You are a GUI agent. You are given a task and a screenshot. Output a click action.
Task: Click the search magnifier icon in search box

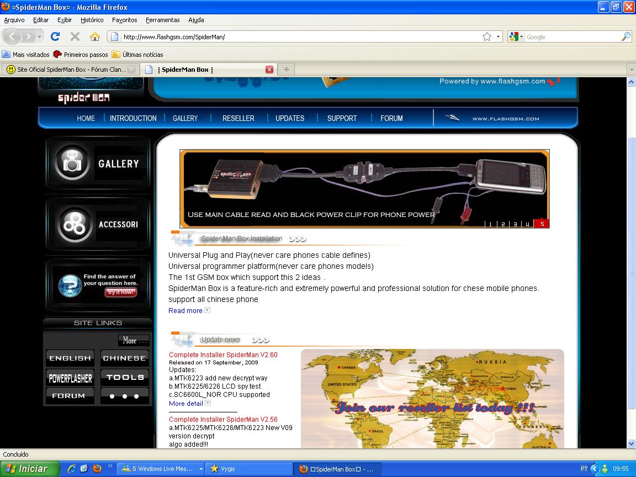coord(626,37)
